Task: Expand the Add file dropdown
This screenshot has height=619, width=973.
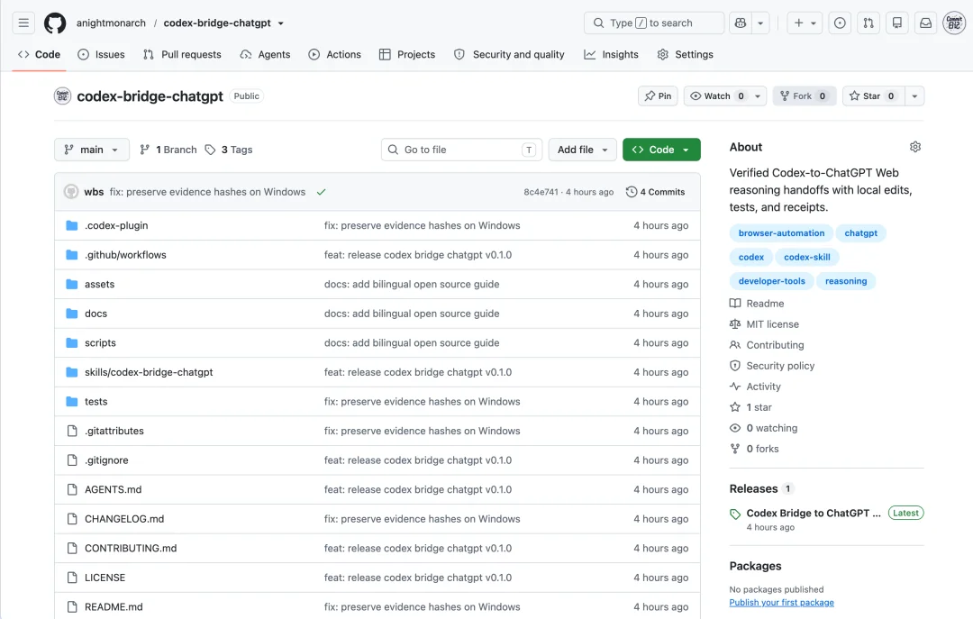Action: coord(582,150)
